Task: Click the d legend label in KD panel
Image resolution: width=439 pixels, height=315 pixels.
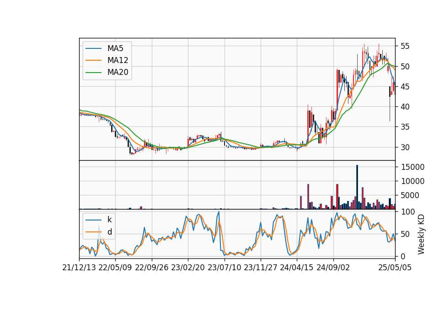Action: point(109,232)
